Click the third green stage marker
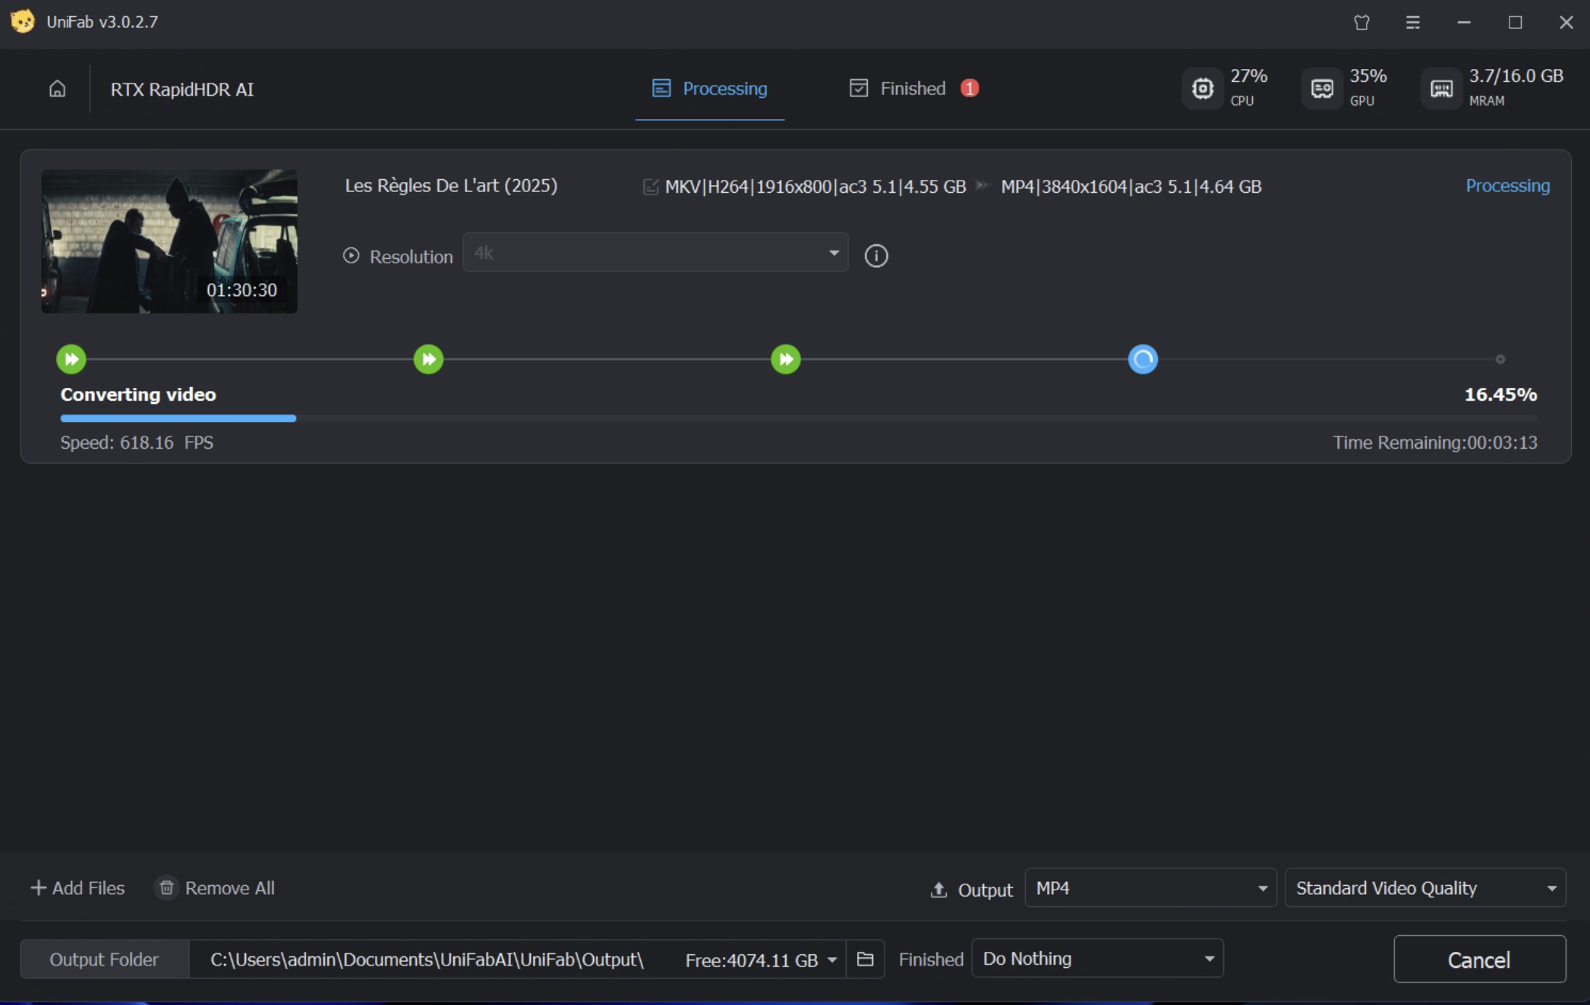This screenshot has height=1005, width=1590. (786, 359)
